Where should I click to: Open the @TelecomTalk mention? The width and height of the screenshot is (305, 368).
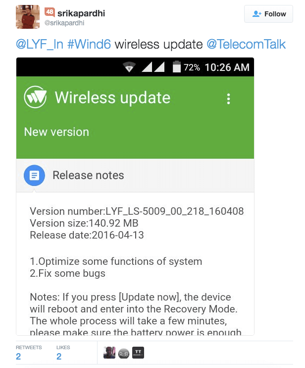point(246,44)
